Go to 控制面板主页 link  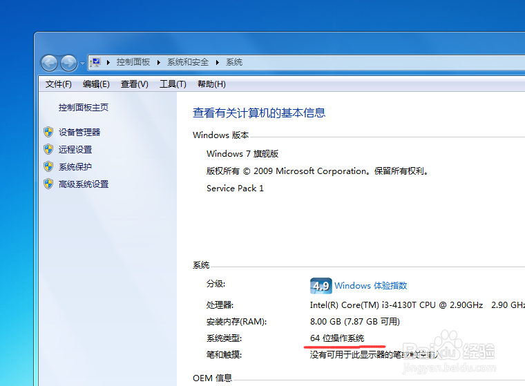84,108
